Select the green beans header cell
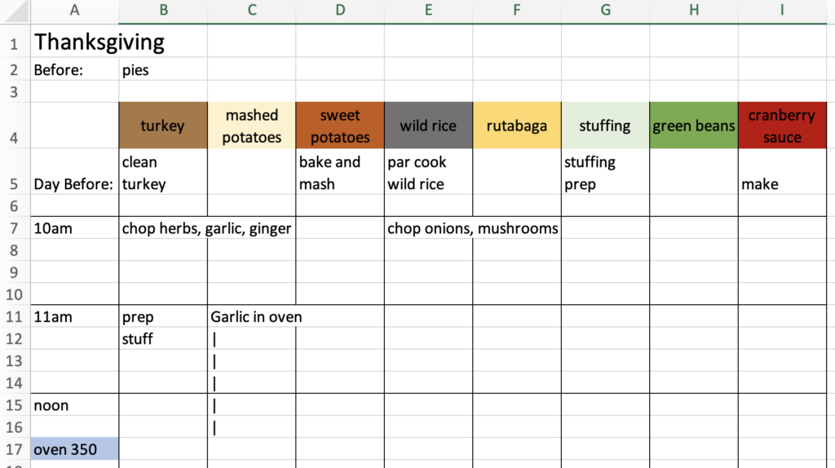 coord(693,126)
